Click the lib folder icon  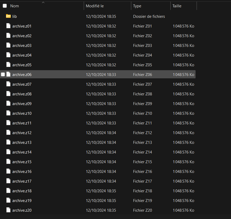(x=8, y=16)
